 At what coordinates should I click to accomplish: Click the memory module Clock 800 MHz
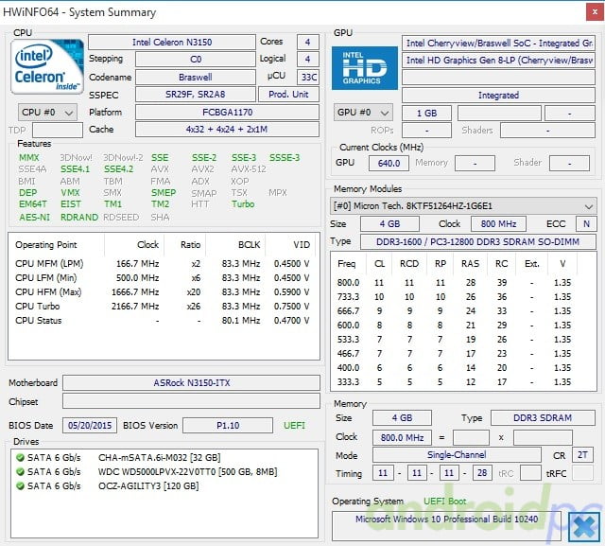point(498,224)
